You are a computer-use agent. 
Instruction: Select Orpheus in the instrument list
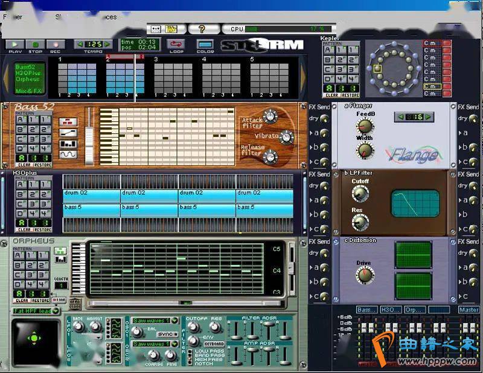[x=28, y=79]
